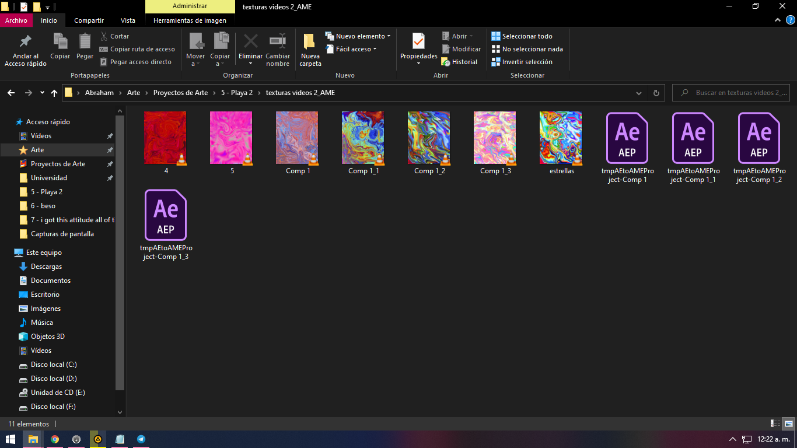This screenshot has height=448, width=797.
Task: Go back with the back arrow
Action: click(x=11, y=93)
